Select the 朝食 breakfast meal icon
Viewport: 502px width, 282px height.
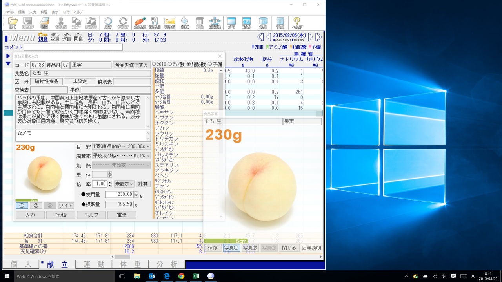43,38
